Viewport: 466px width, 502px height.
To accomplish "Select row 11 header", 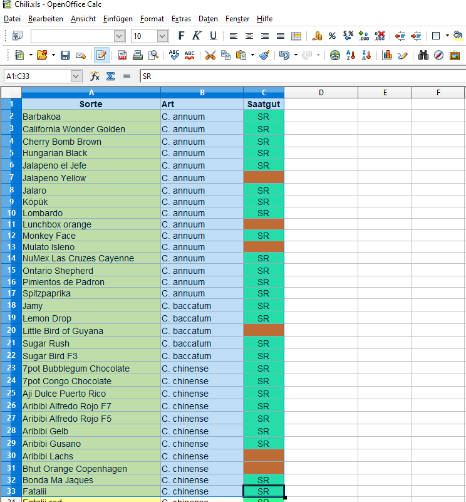I will 11,224.
